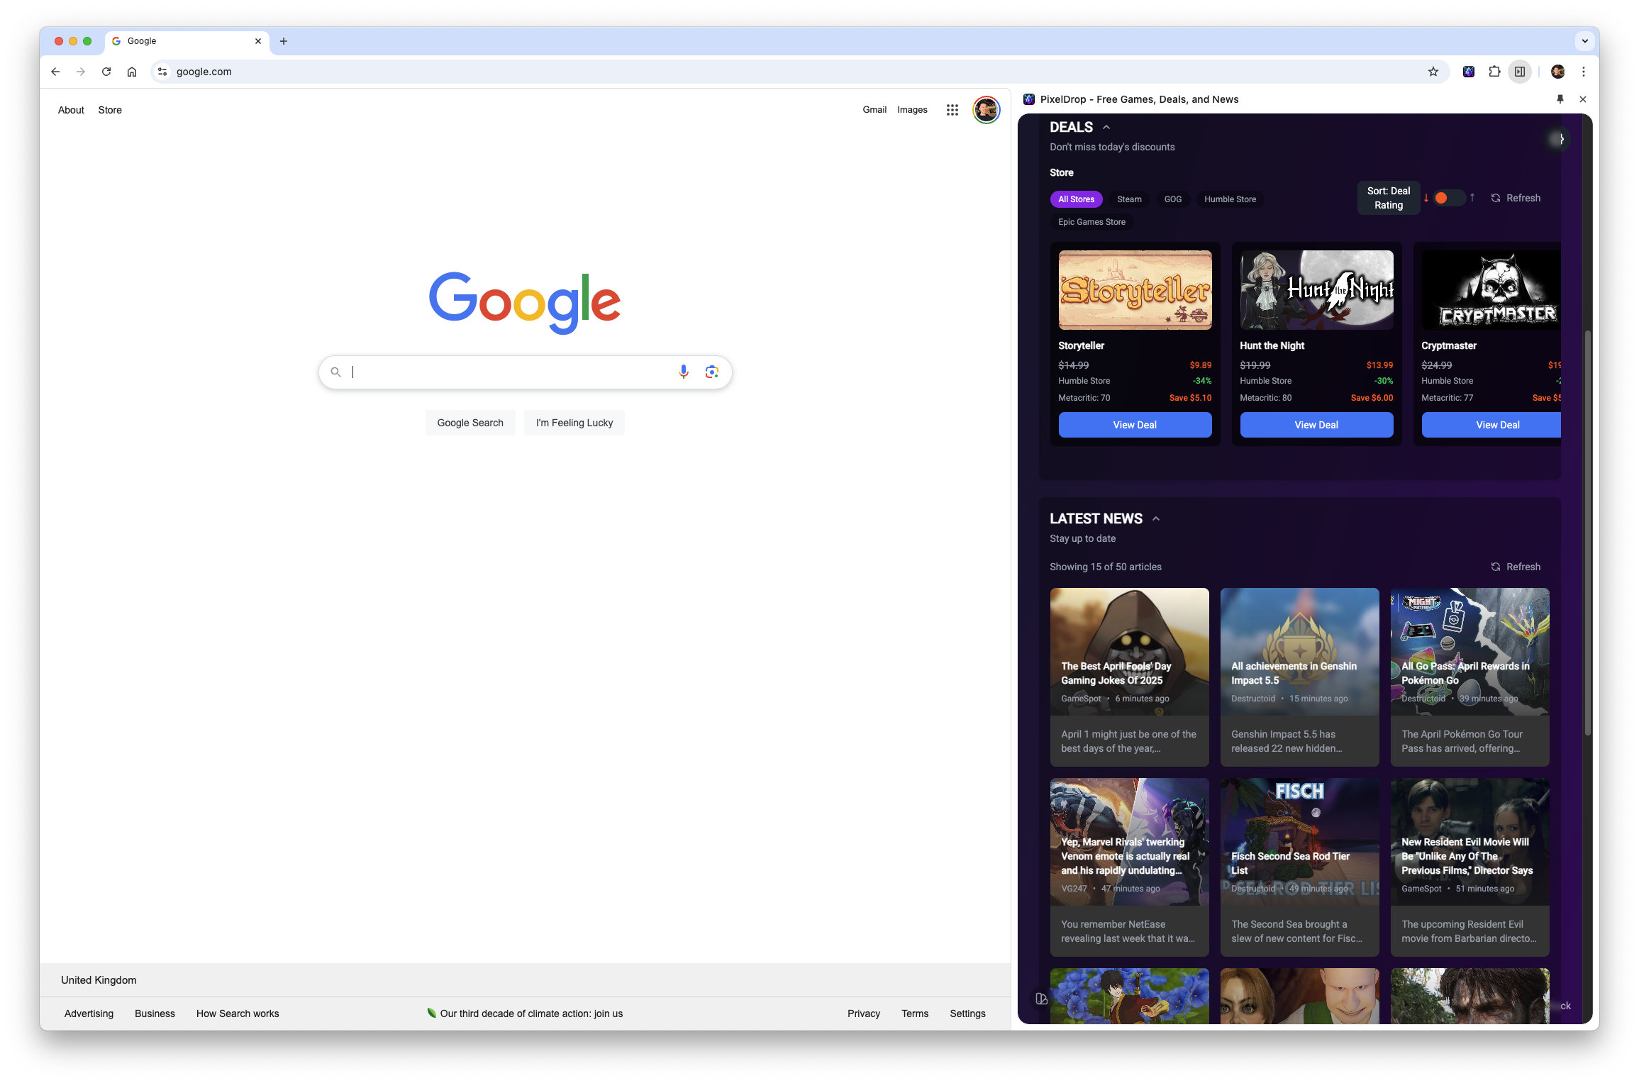Open the Chrome extensions puzzle icon
The height and width of the screenshot is (1083, 1639).
pyautogui.click(x=1494, y=72)
